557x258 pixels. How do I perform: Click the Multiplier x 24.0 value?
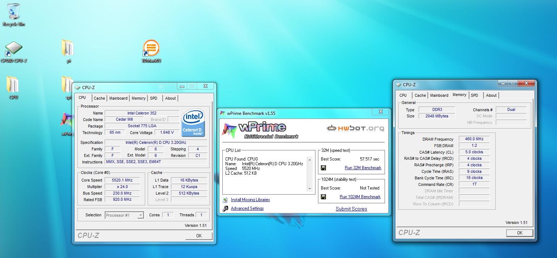[x=122, y=187]
